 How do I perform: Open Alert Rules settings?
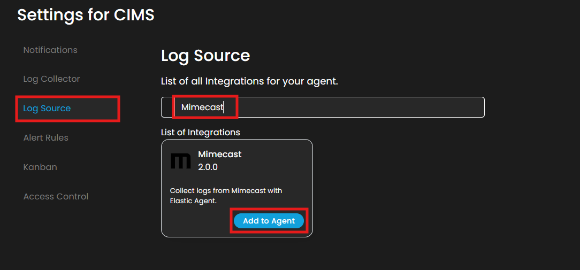(x=46, y=137)
